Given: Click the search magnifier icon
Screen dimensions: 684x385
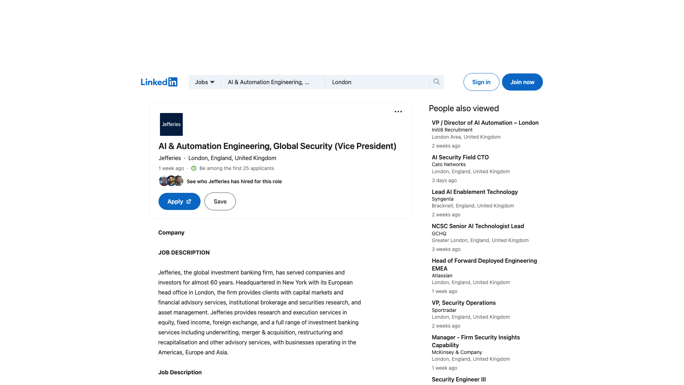Looking at the screenshot, I should (436, 82).
